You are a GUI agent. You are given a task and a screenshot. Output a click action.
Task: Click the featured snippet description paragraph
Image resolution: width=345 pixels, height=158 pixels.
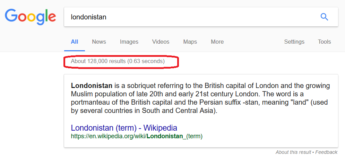(200, 98)
